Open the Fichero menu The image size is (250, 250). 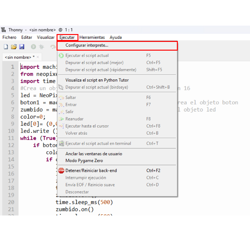(x=9, y=37)
